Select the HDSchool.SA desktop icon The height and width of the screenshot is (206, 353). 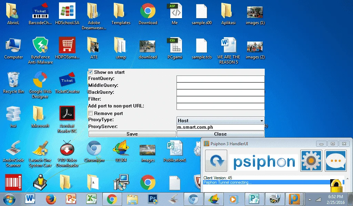(67, 14)
